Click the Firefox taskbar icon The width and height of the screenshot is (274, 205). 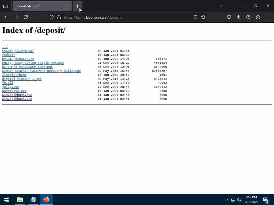pos(46,200)
